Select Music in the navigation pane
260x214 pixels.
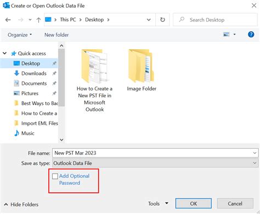tap(28, 134)
